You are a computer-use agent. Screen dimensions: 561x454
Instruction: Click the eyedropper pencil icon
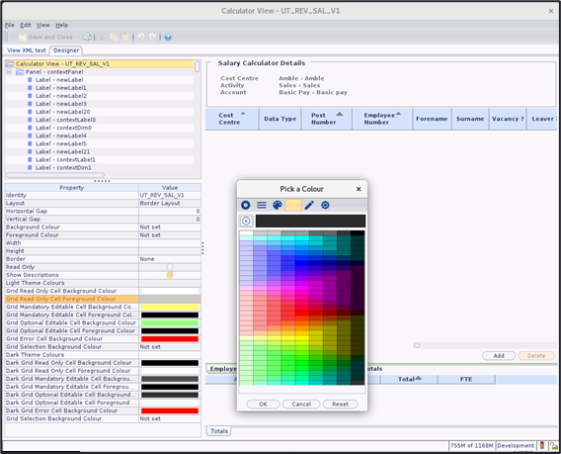point(309,205)
